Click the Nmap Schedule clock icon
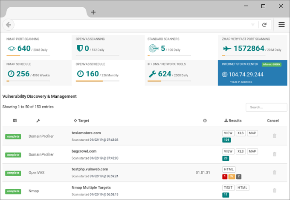The height and width of the screenshot is (200, 290). coord(11,74)
